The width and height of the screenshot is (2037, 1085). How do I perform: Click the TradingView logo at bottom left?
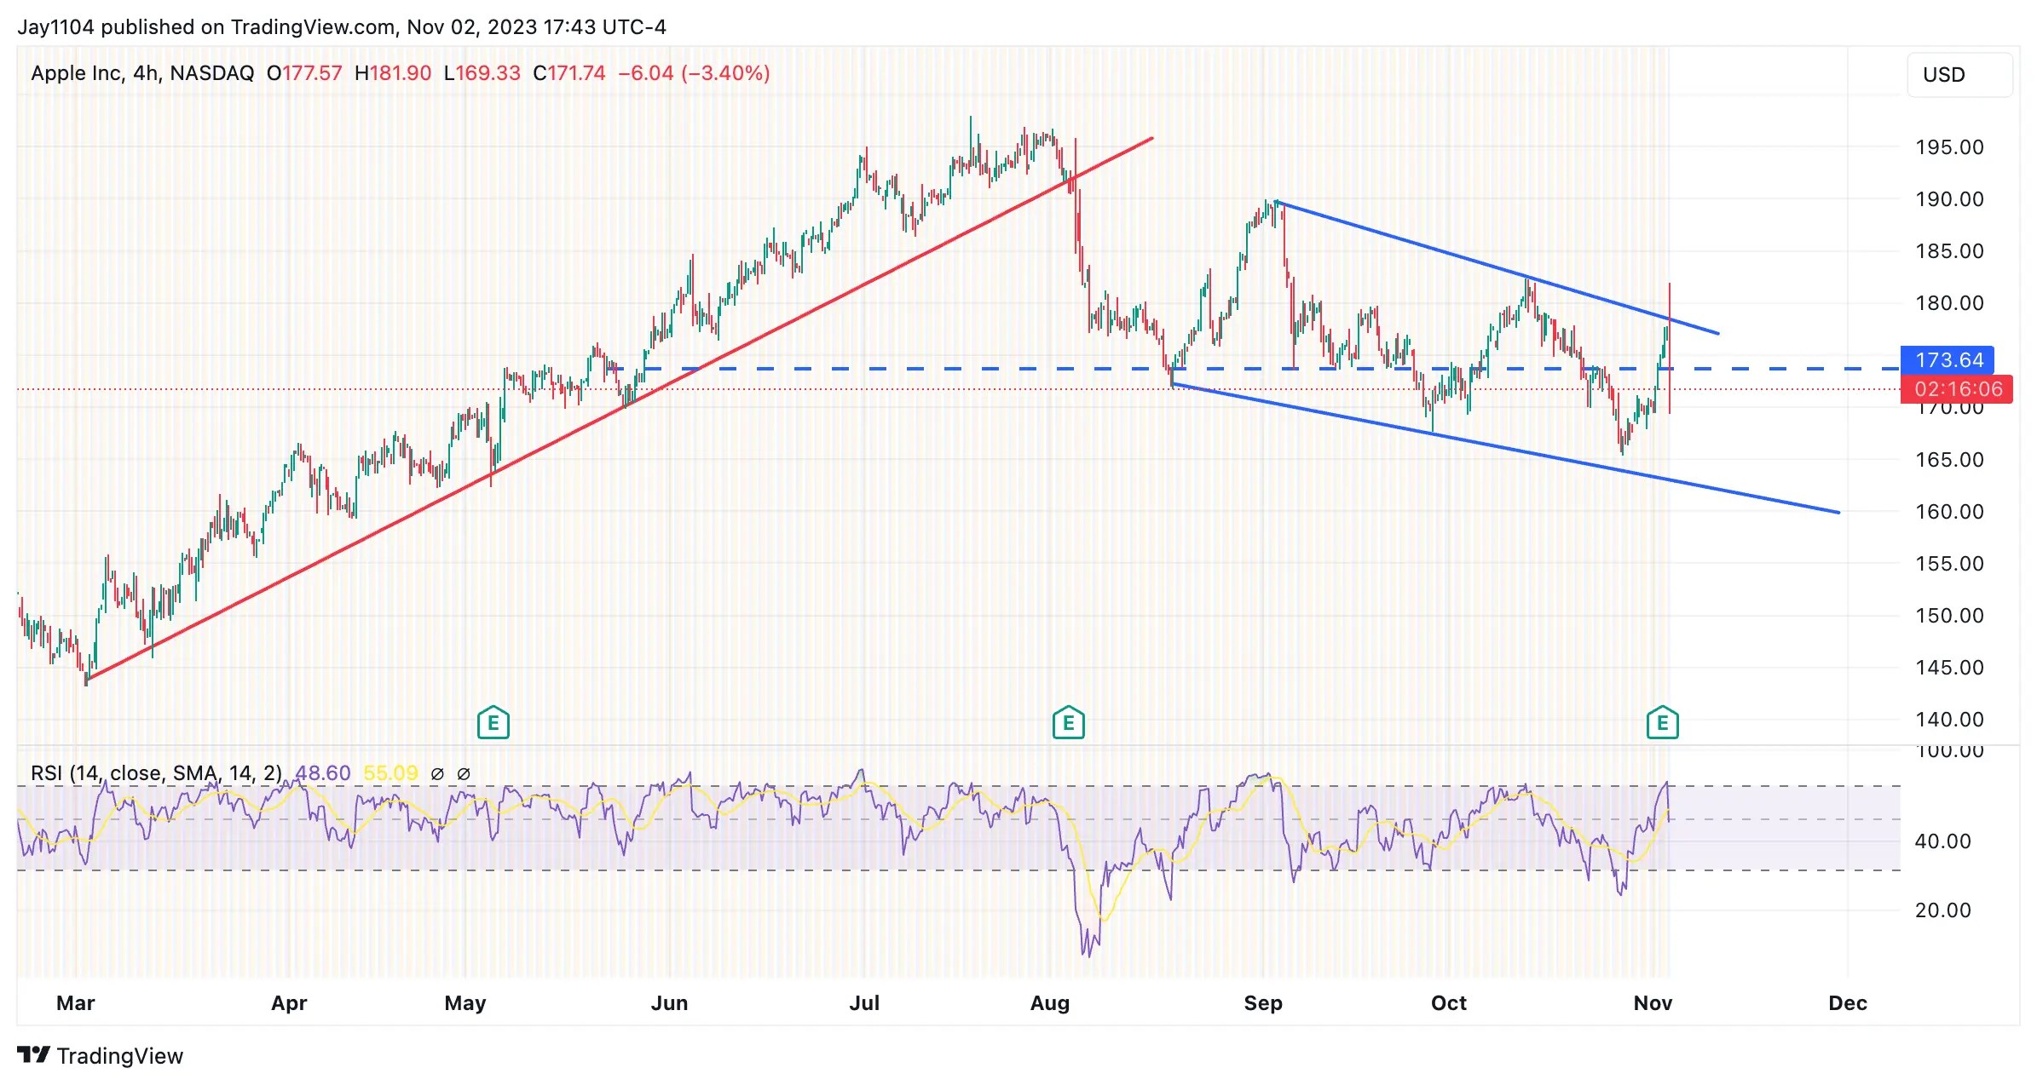click(x=101, y=1056)
